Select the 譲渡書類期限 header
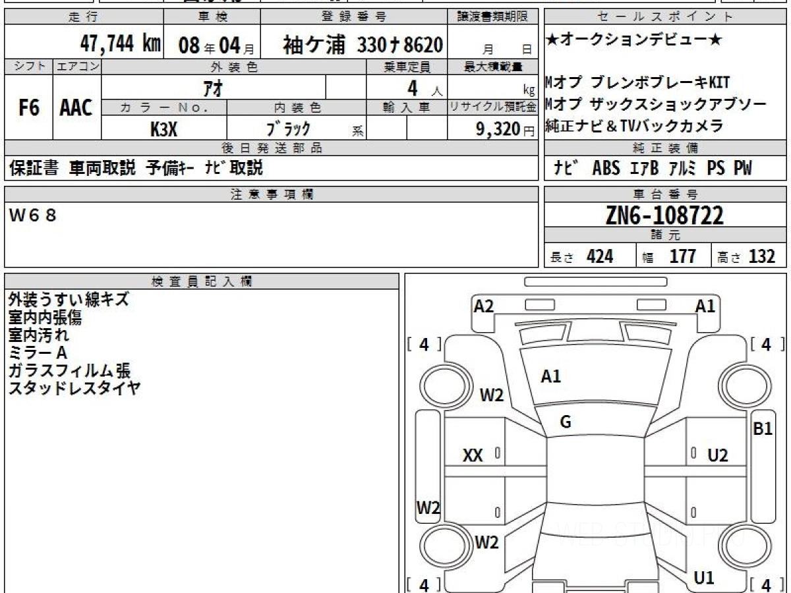This screenshot has height=593, width=791. click(493, 17)
